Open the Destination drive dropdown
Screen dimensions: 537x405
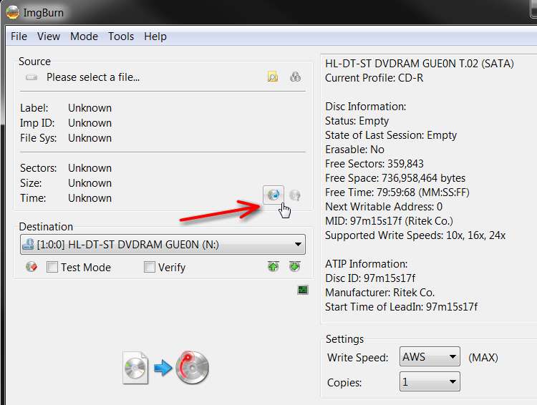pyautogui.click(x=163, y=245)
